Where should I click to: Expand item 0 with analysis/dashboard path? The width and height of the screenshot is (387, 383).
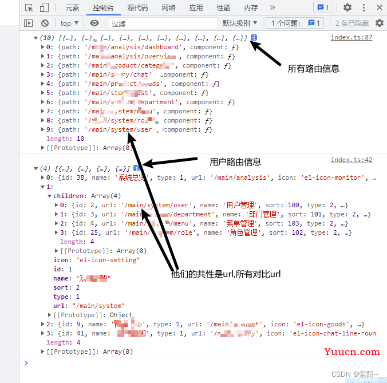click(43, 47)
